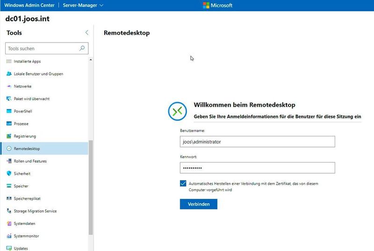Click Windows Admin Center header link
Screen dimensions: 374x251
(29, 5)
